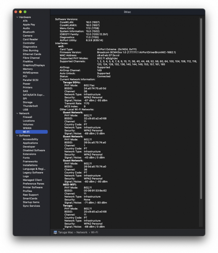The width and height of the screenshot is (218, 253).
Task: Select Firewall under Network
Action: point(27,117)
